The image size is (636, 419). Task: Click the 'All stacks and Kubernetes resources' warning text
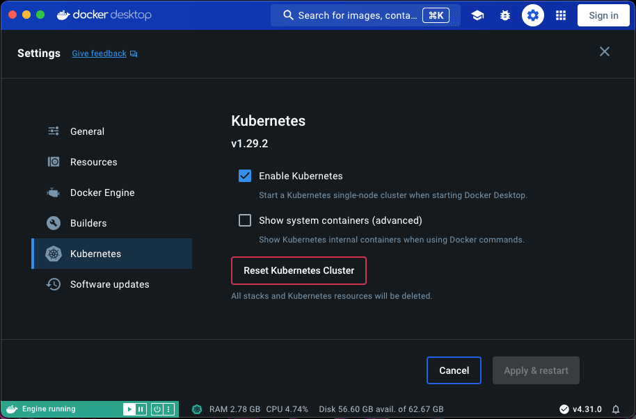click(x=332, y=296)
